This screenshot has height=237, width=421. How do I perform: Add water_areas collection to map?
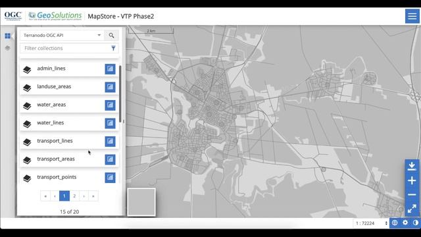(x=110, y=105)
